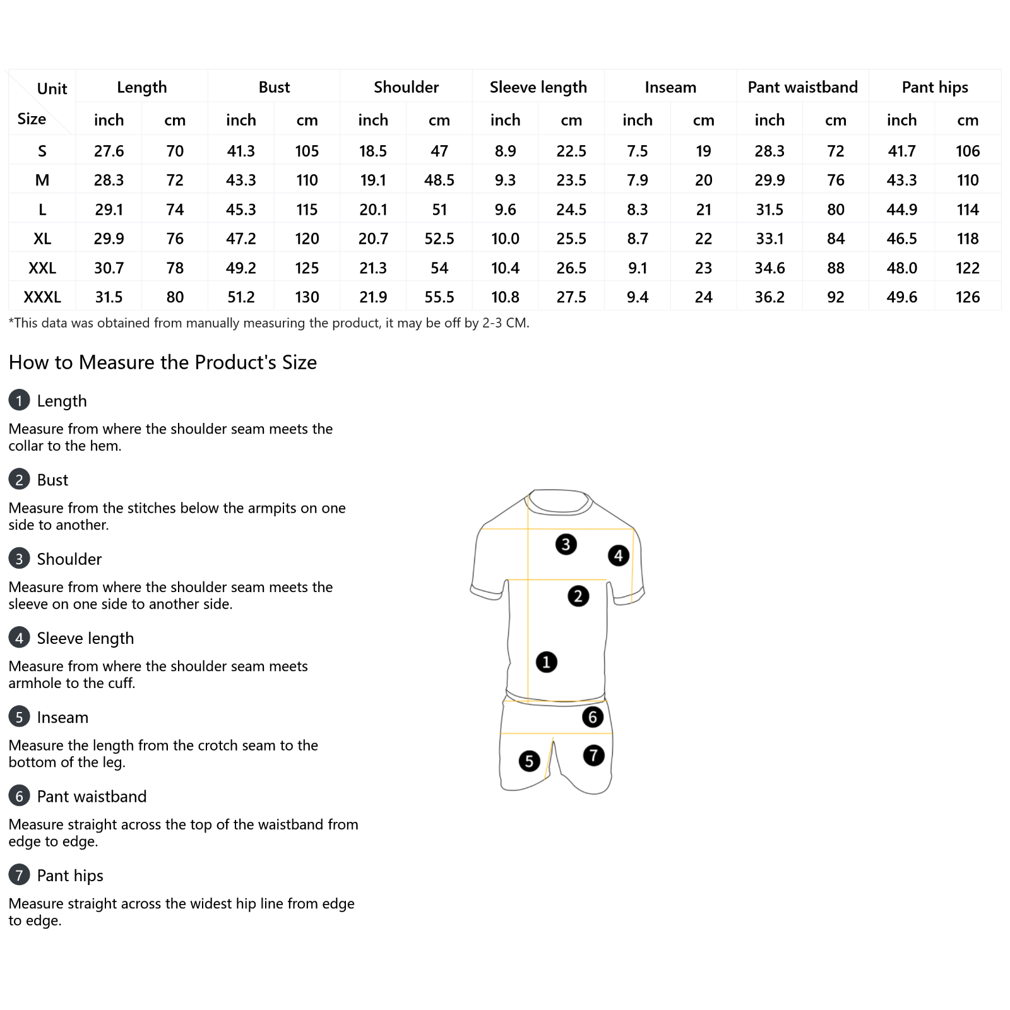Select the XXXL size row label

pos(42,297)
